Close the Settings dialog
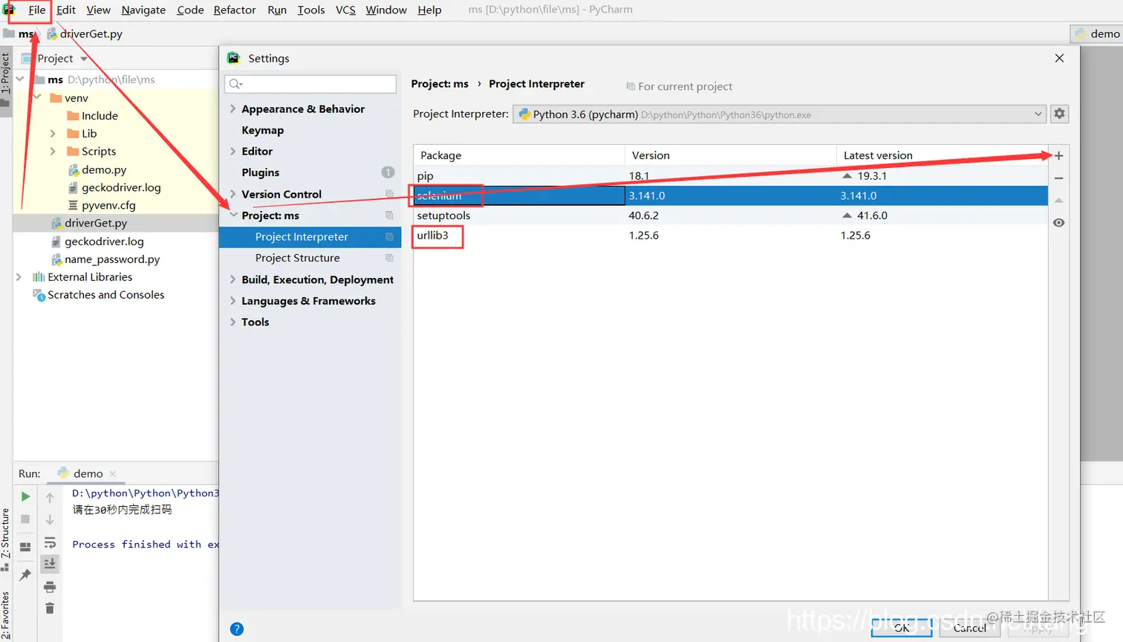This screenshot has width=1123, height=642. [x=1059, y=58]
